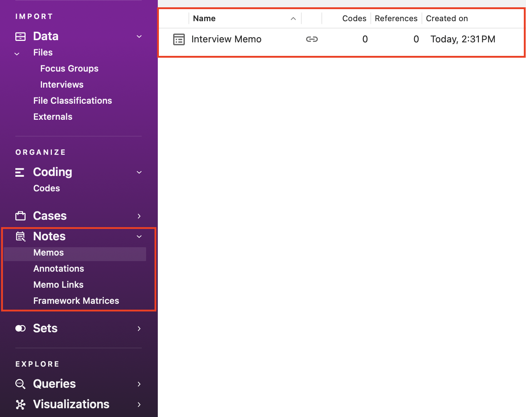Click the Queries magnifier icon
Image resolution: width=526 pixels, height=417 pixels.
tap(20, 384)
